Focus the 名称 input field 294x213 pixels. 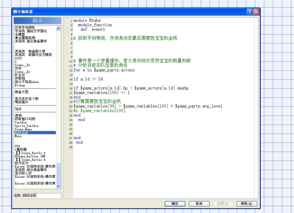(x=42, y=196)
